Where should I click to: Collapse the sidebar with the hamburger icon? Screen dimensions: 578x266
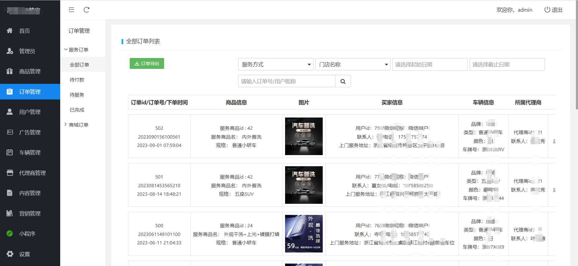71,10
